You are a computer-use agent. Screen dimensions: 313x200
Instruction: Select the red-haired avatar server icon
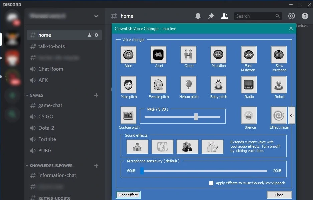[x=12, y=58]
